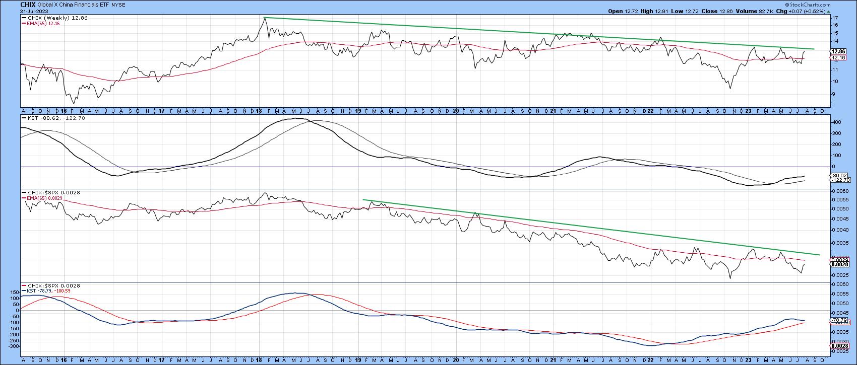Click the 20 year marker on bottom time axis
Screen dimensions: 857x365
[x=455, y=361]
